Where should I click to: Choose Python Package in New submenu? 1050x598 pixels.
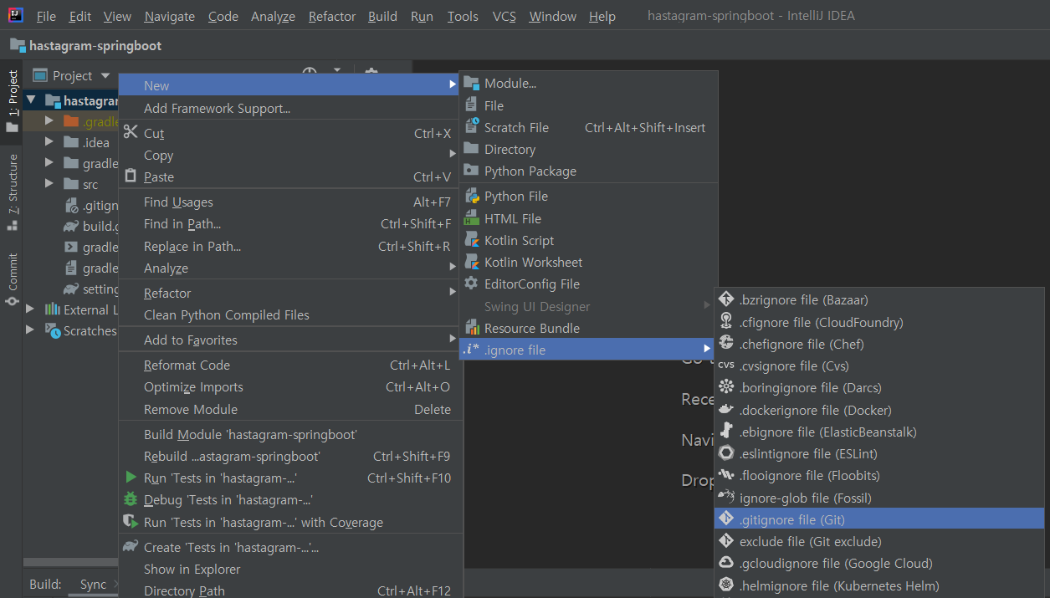tap(589, 171)
